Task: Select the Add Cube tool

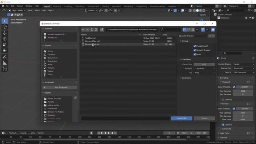Action: (x=5, y=69)
